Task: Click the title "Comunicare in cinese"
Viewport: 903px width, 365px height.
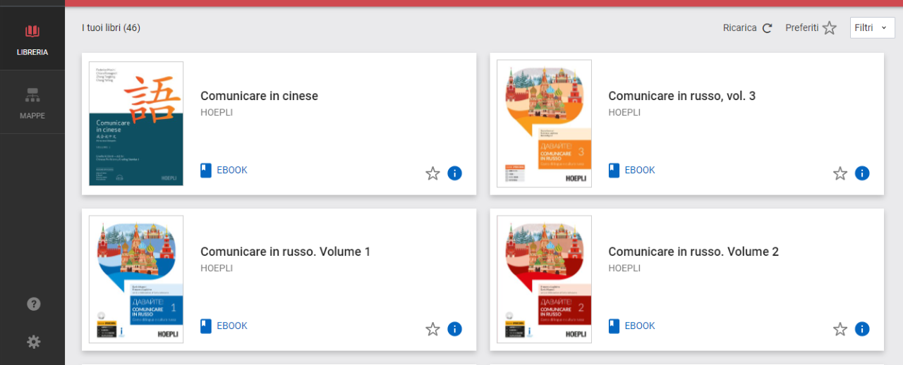Action: pyautogui.click(x=259, y=96)
